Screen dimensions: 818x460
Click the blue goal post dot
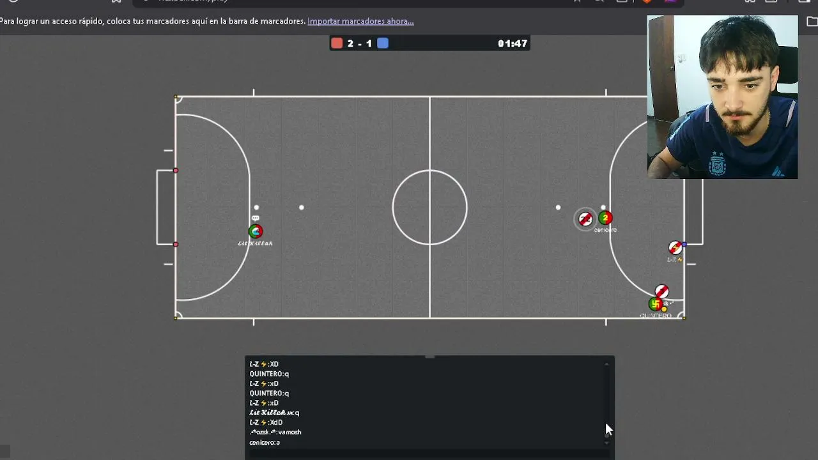pyautogui.click(x=684, y=244)
